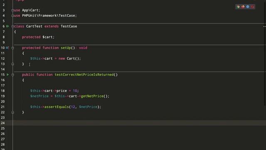The height and width of the screenshot is (150, 266).
Task: Click the value '10' assigned to price
Action: [75, 91]
